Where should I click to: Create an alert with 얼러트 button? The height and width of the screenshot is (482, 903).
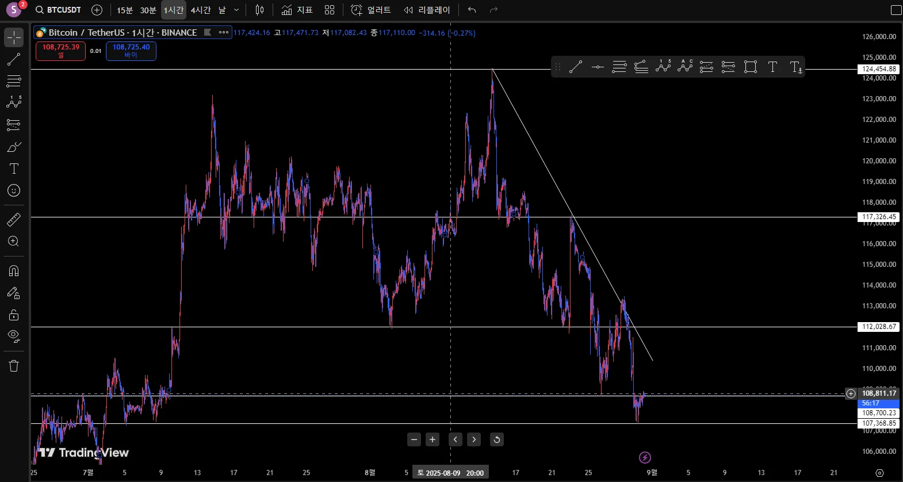pyautogui.click(x=371, y=10)
